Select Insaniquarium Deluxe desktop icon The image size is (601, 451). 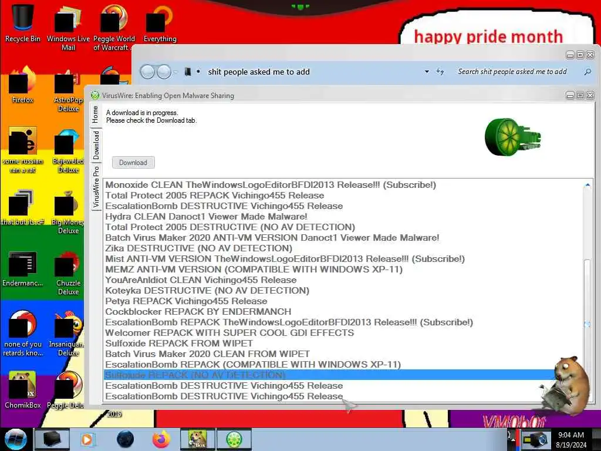point(67,334)
